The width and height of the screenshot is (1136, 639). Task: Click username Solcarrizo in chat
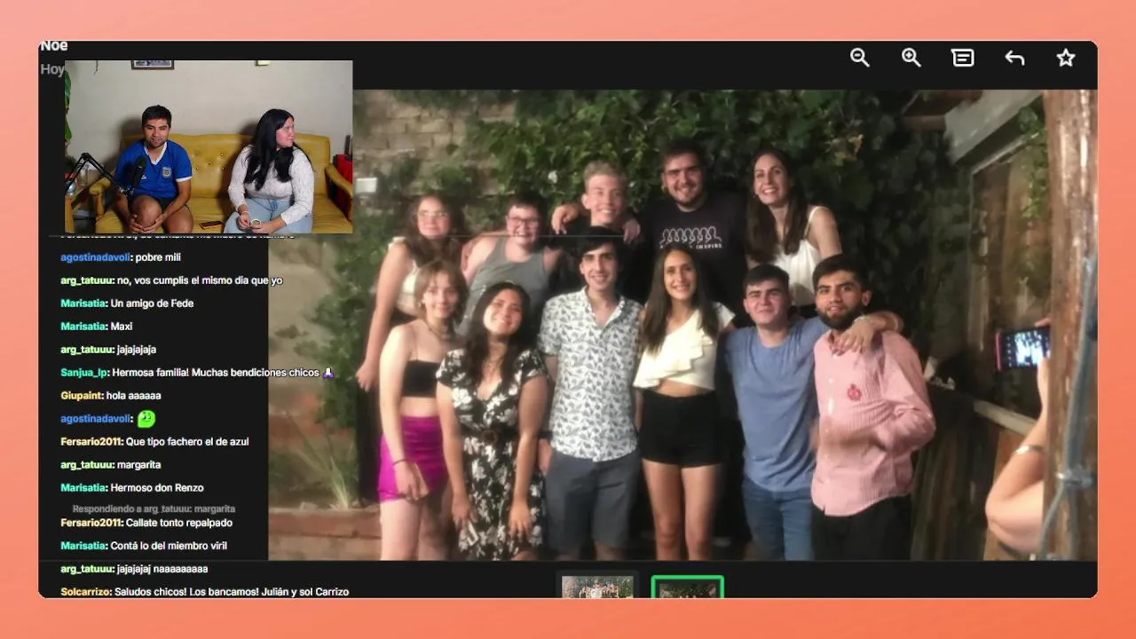click(x=86, y=592)
